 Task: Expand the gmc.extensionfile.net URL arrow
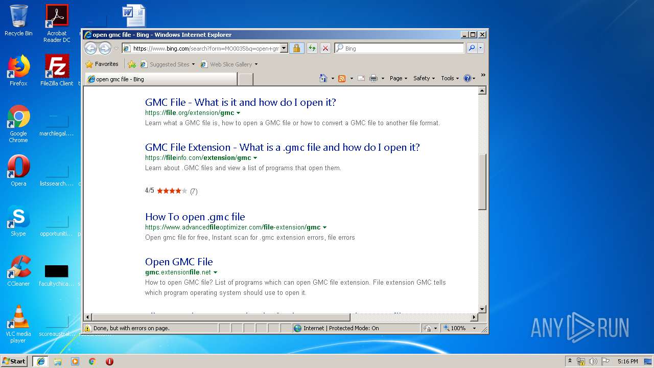(215, 272)
